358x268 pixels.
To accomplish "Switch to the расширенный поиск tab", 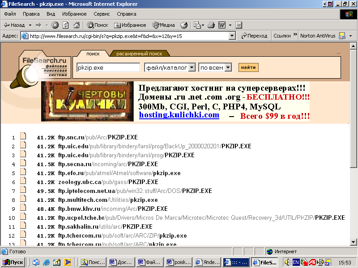I will point(139,54).
